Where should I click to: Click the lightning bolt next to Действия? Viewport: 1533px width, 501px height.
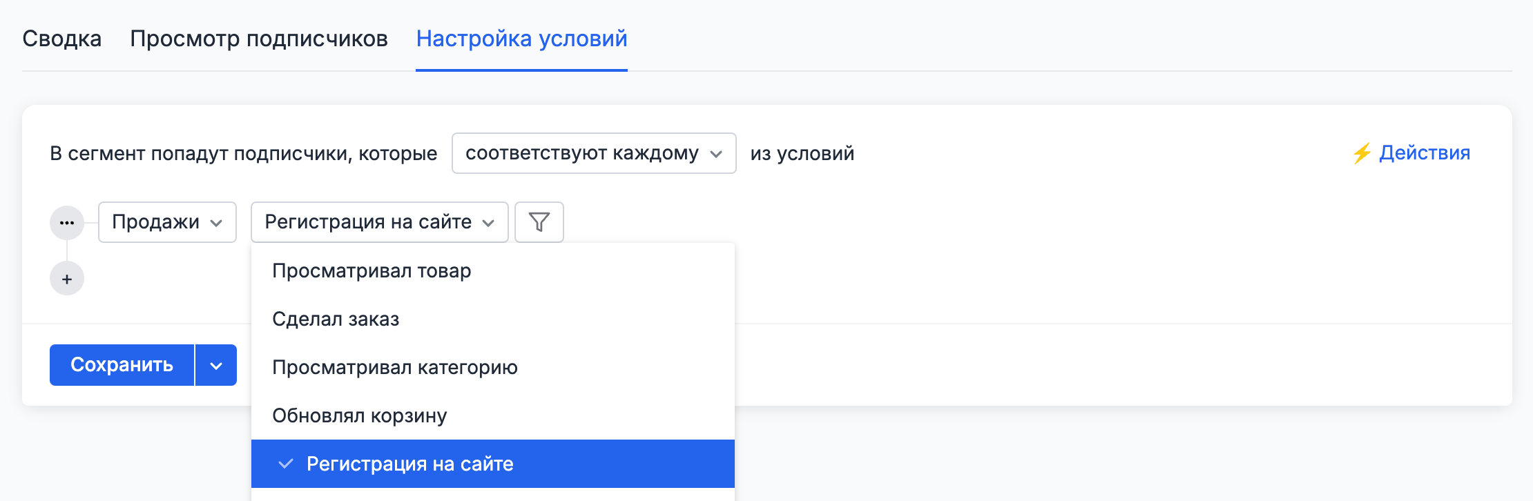(1362, 153)
